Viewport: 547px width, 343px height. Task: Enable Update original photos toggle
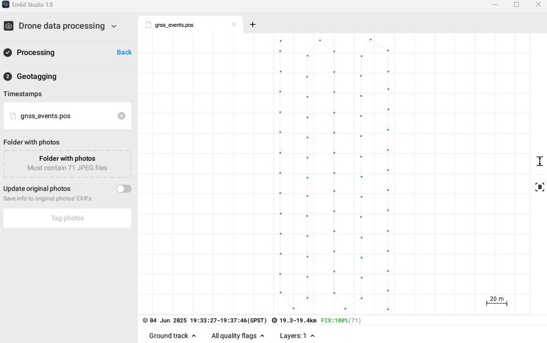tap(123, 189)
